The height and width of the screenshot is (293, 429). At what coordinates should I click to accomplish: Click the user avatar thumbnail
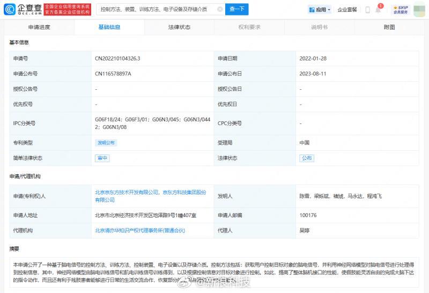coord(419,9)
